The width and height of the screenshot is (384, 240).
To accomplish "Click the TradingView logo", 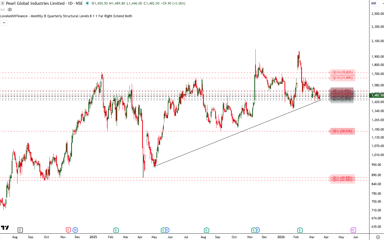I will [5, 228].
